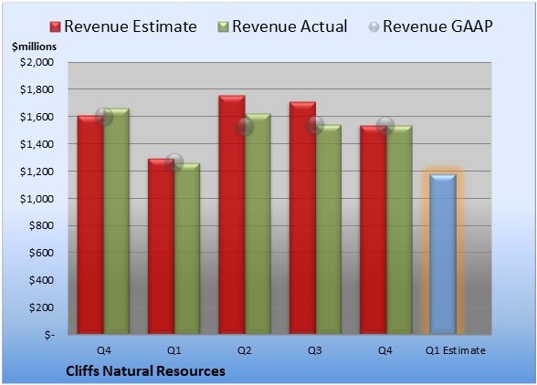Click the "Q1 Estimate" x-axis label

(456, 350)
